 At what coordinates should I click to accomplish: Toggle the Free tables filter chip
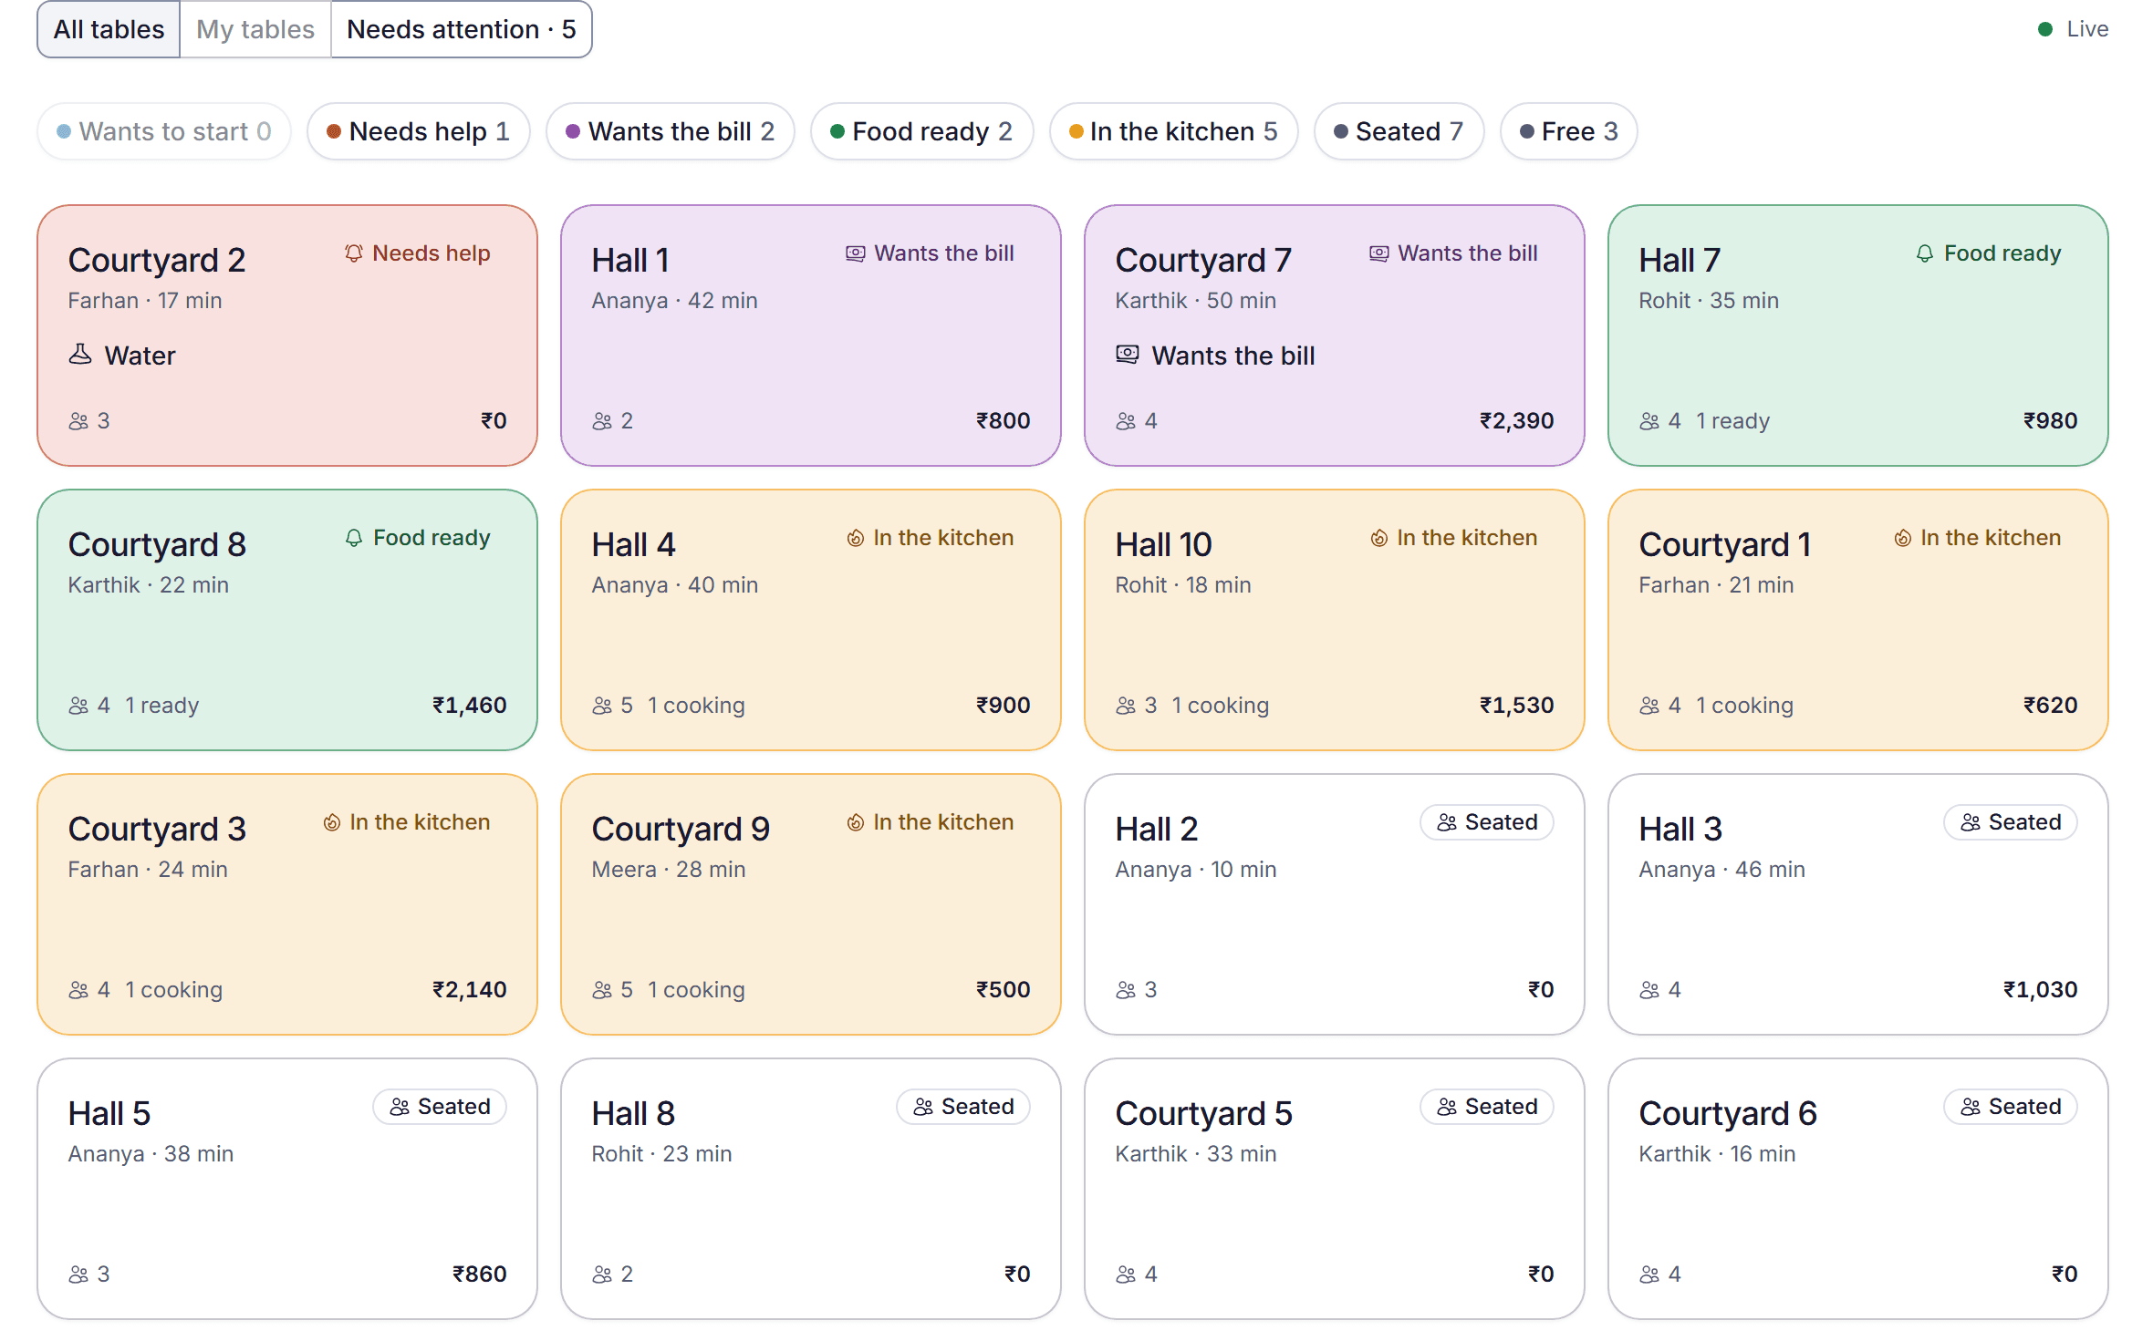coord(1569,131)
